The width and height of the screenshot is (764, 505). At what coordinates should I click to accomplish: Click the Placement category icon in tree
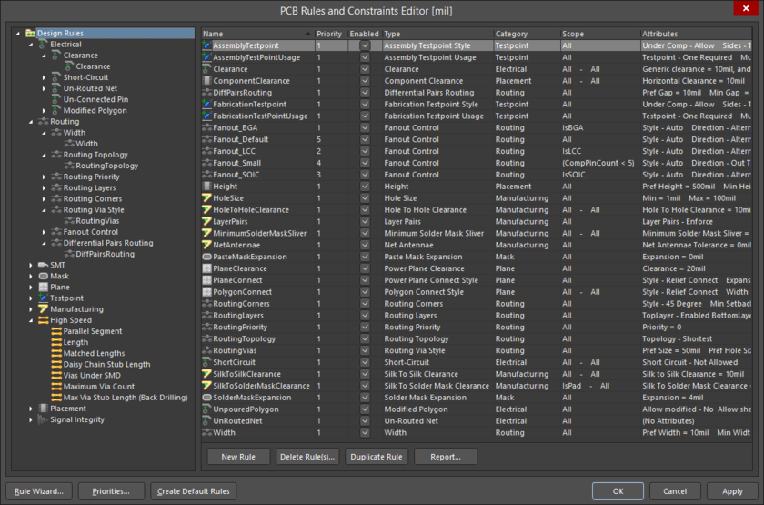click(x=43, y=409)
